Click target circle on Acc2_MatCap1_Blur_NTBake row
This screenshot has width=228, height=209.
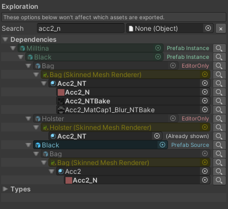(205, 109)
